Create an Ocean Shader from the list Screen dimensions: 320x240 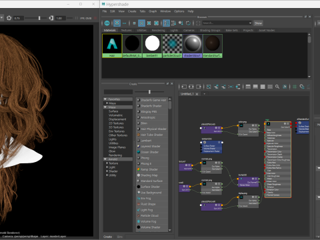[152, 152]
